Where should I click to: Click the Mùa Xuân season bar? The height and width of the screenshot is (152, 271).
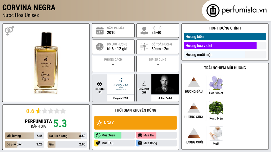click(x=115, y=135)
